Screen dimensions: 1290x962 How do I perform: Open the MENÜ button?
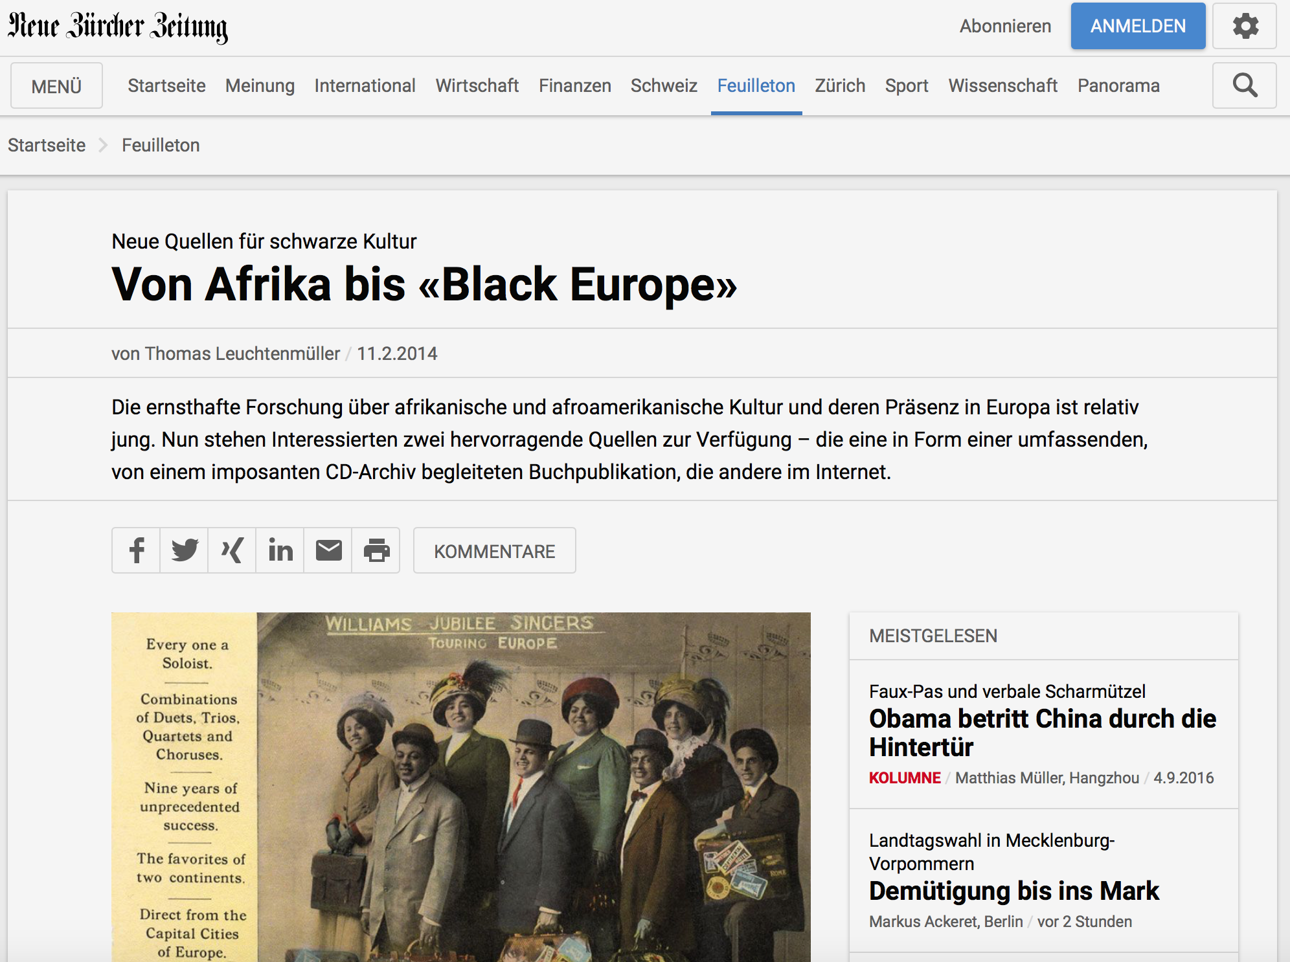coord(56,85)
